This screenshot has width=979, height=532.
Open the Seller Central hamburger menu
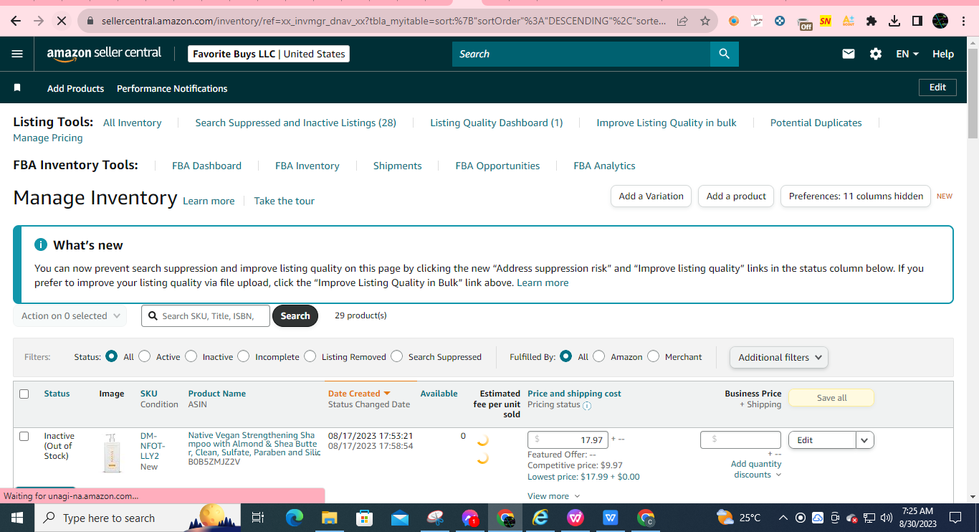[17, 54]
